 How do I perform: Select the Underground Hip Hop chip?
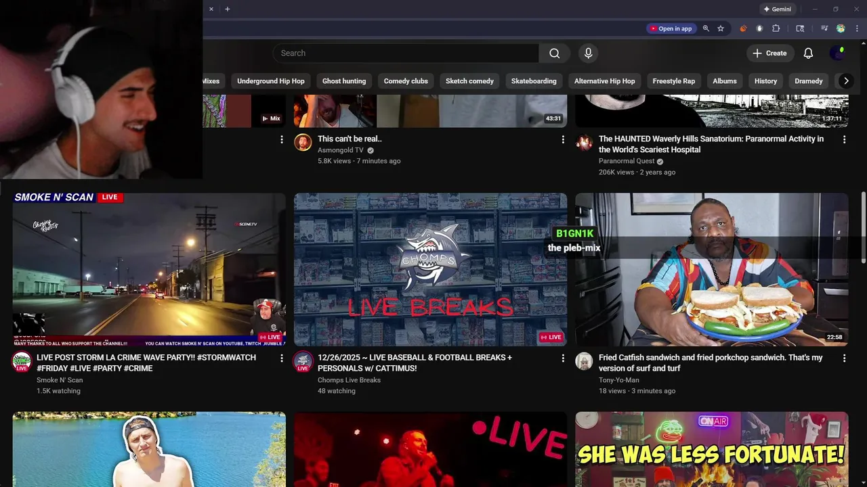coord(271,81)
